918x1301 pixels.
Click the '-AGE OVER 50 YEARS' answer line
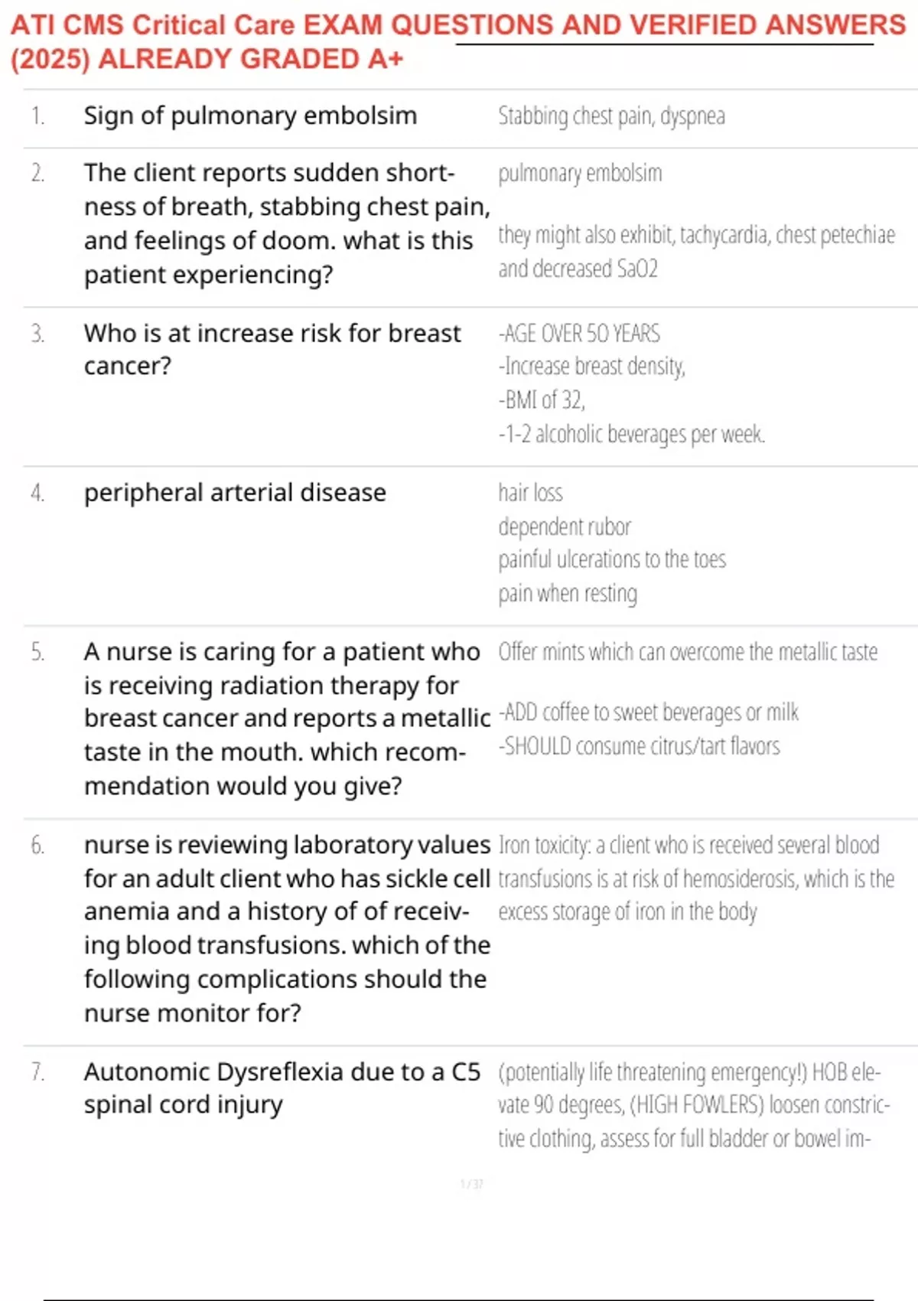tap(579, 334)
